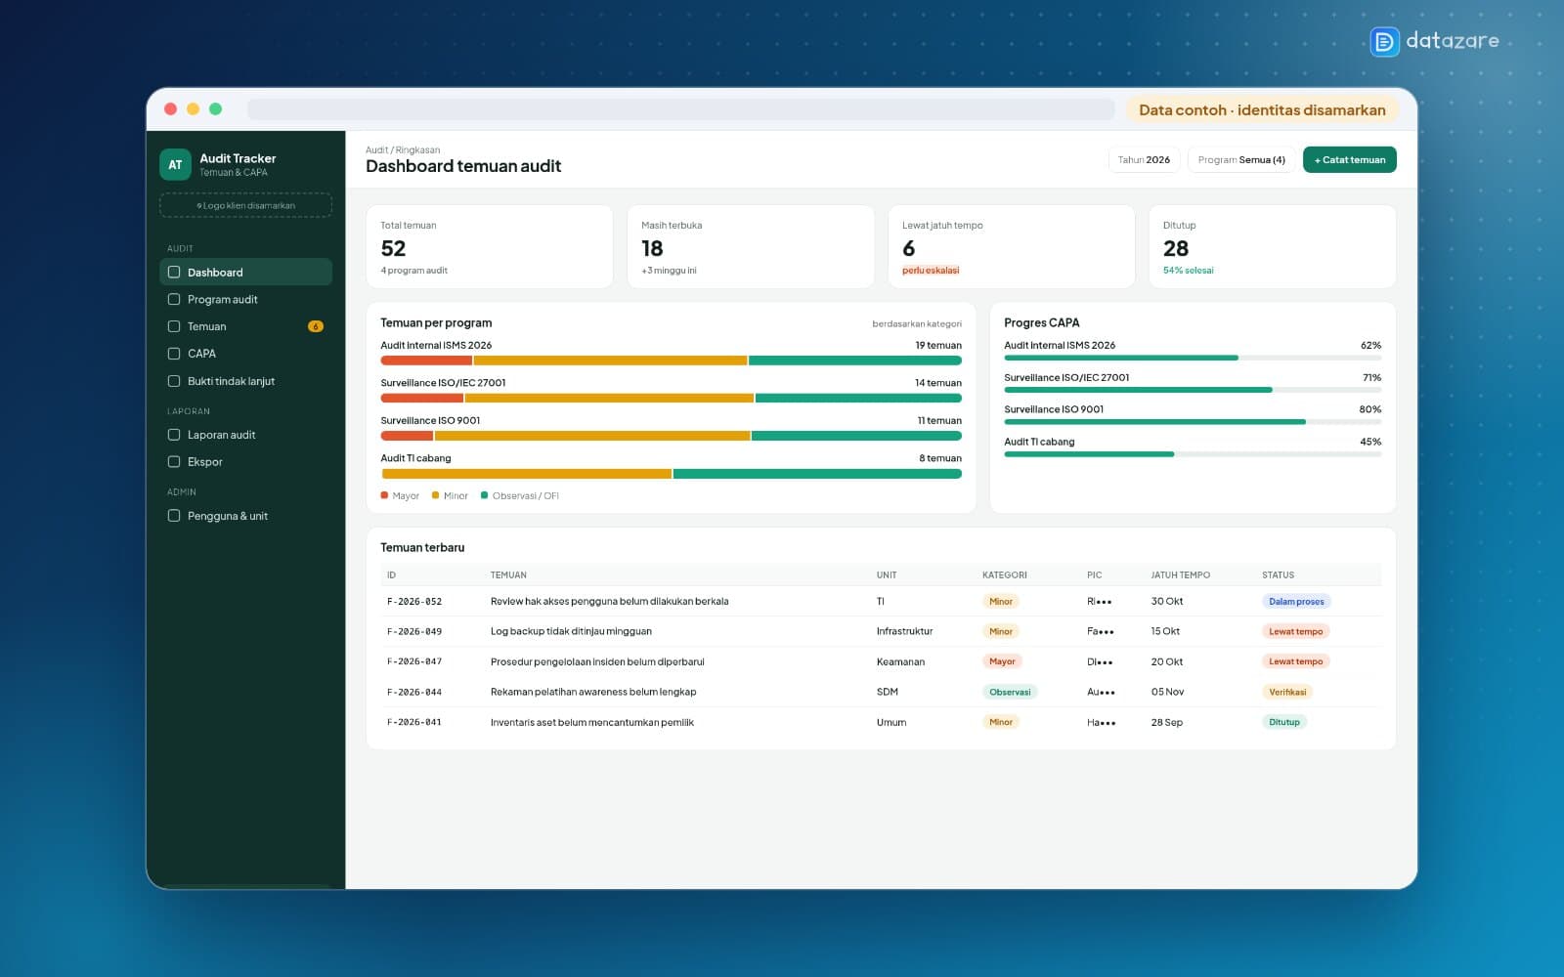Click the Audit TI cabang CAPA progress bar
This screenshot has height=977, width=1564.
coord(1193,454)
